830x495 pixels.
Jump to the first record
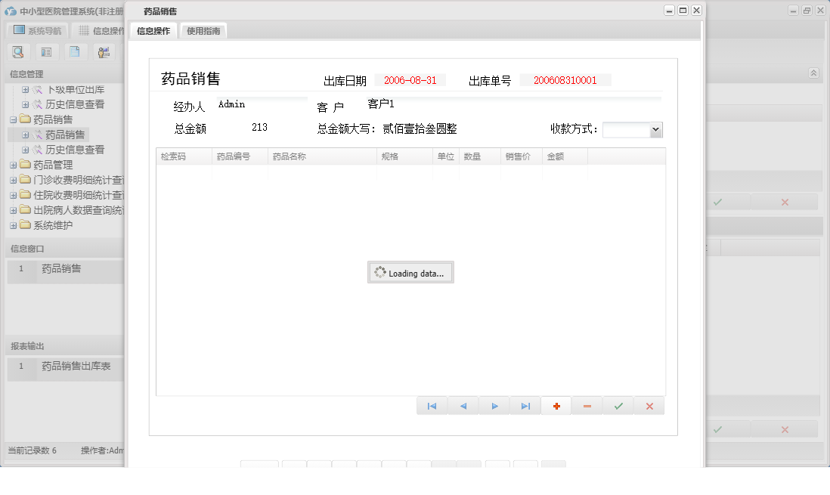tap(432, 406)
